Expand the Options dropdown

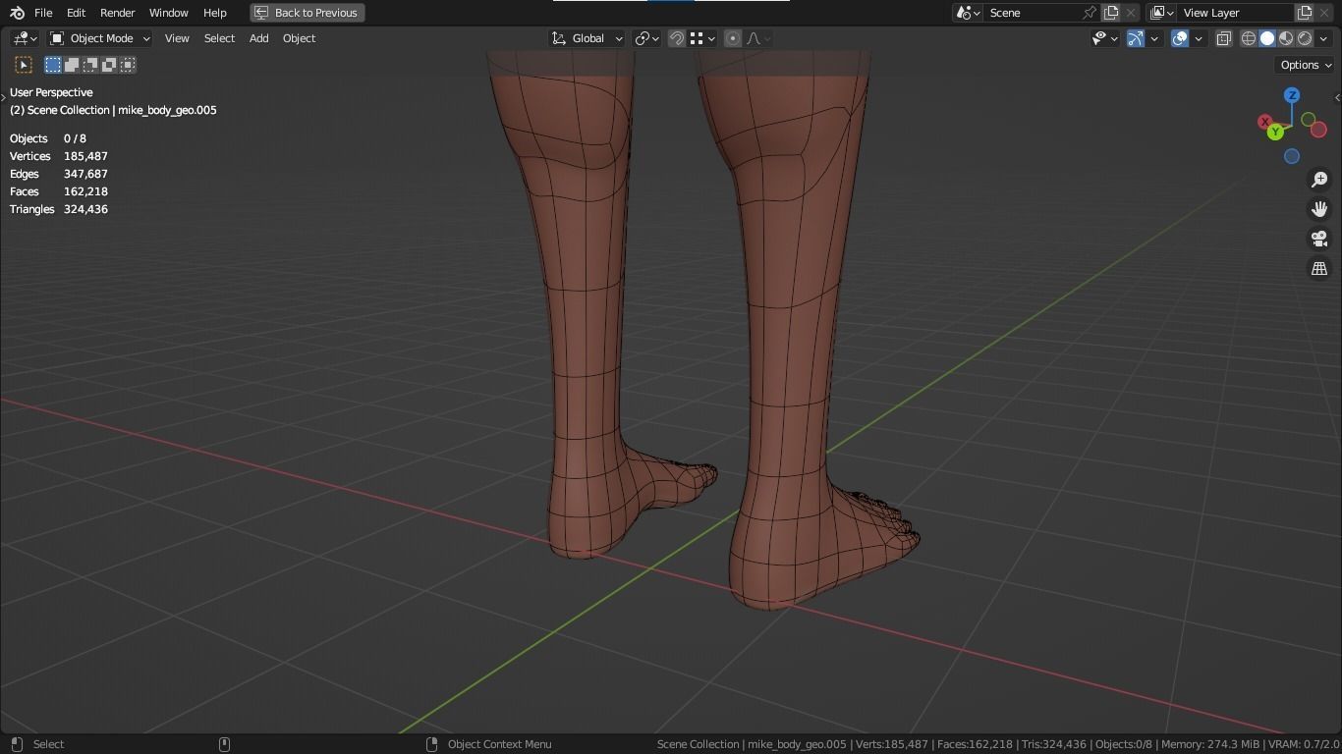click(1305, 65)
